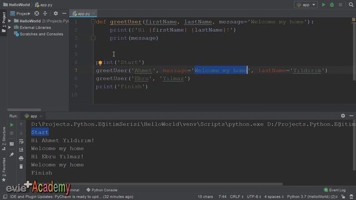Screen dimensions: 356x200
Task: Change UTF-8 encoding in status bar
Action: 254,197
